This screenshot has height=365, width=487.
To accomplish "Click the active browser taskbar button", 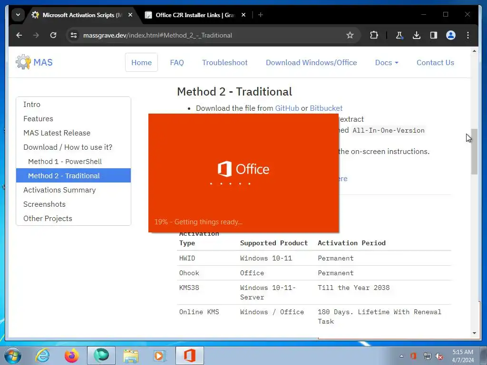I will point(101,355).
